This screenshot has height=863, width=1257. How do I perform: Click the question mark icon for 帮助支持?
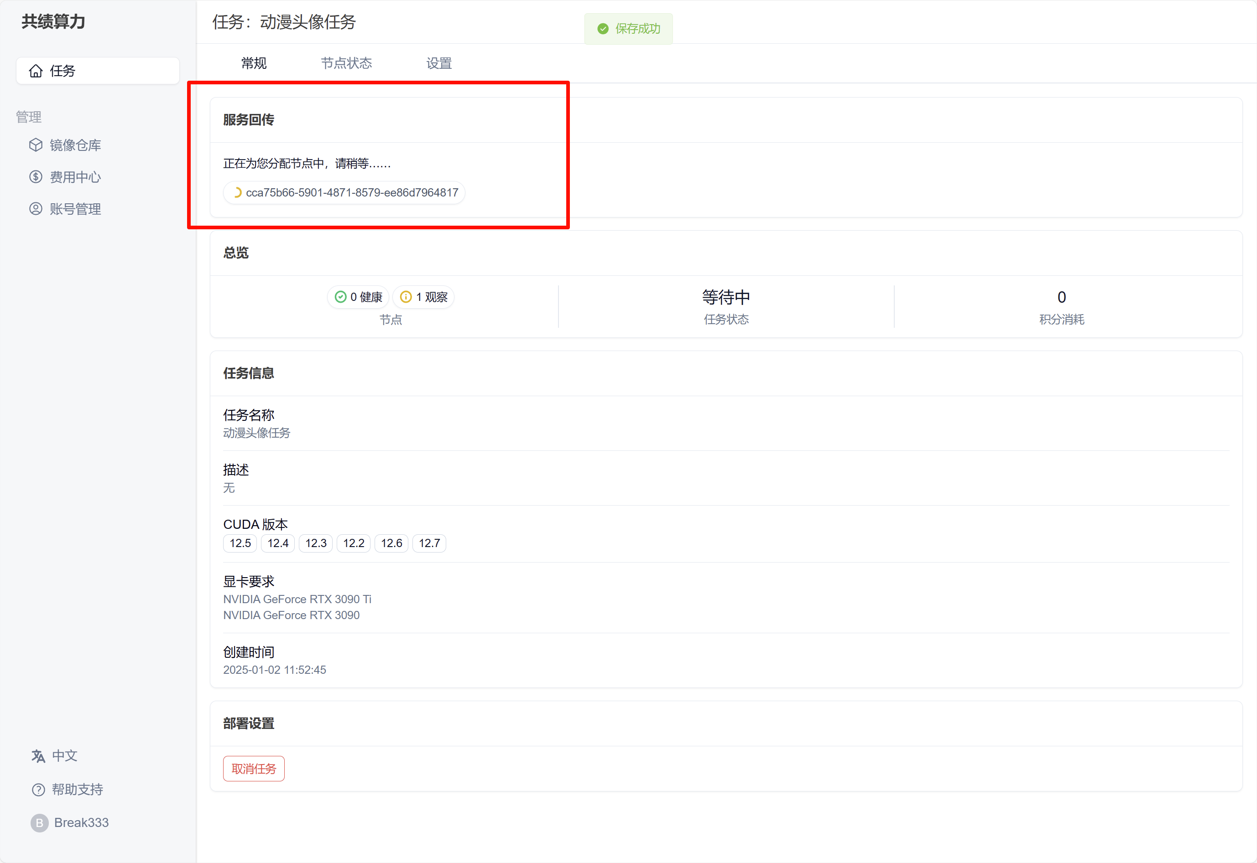click(x=38, y=790)
